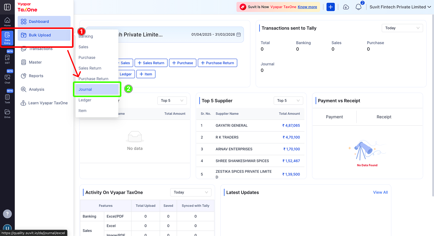The width and height of the screenshot is (434, 236).
Task: Select Reports in the side menu
Action: coord(44,76)
